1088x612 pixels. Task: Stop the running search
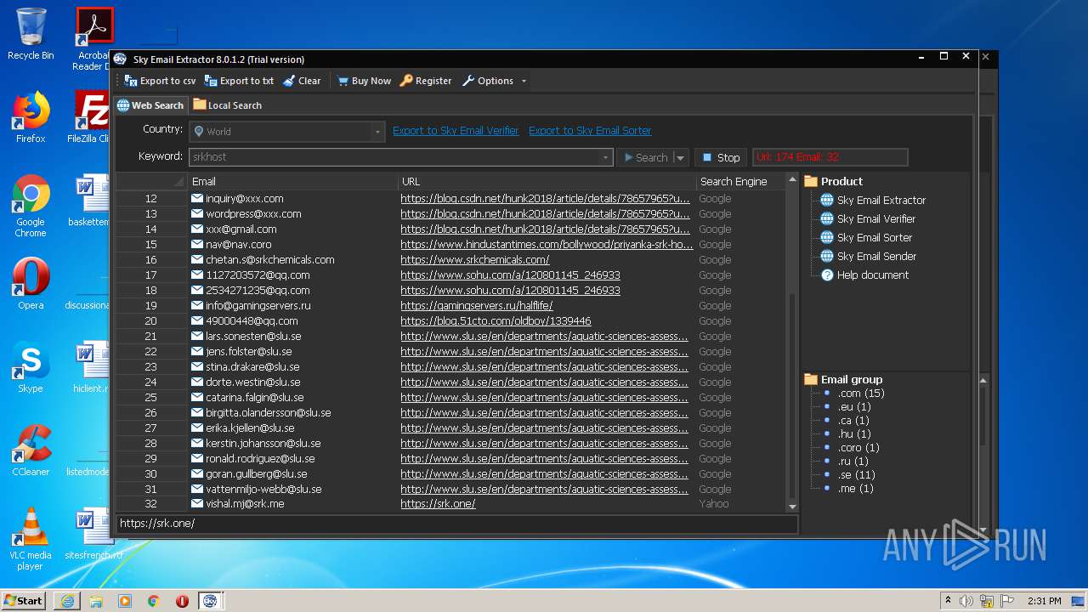(721, 157)
